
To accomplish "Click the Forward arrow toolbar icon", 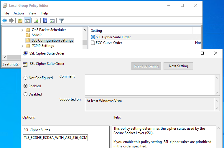I will [11, 21].
